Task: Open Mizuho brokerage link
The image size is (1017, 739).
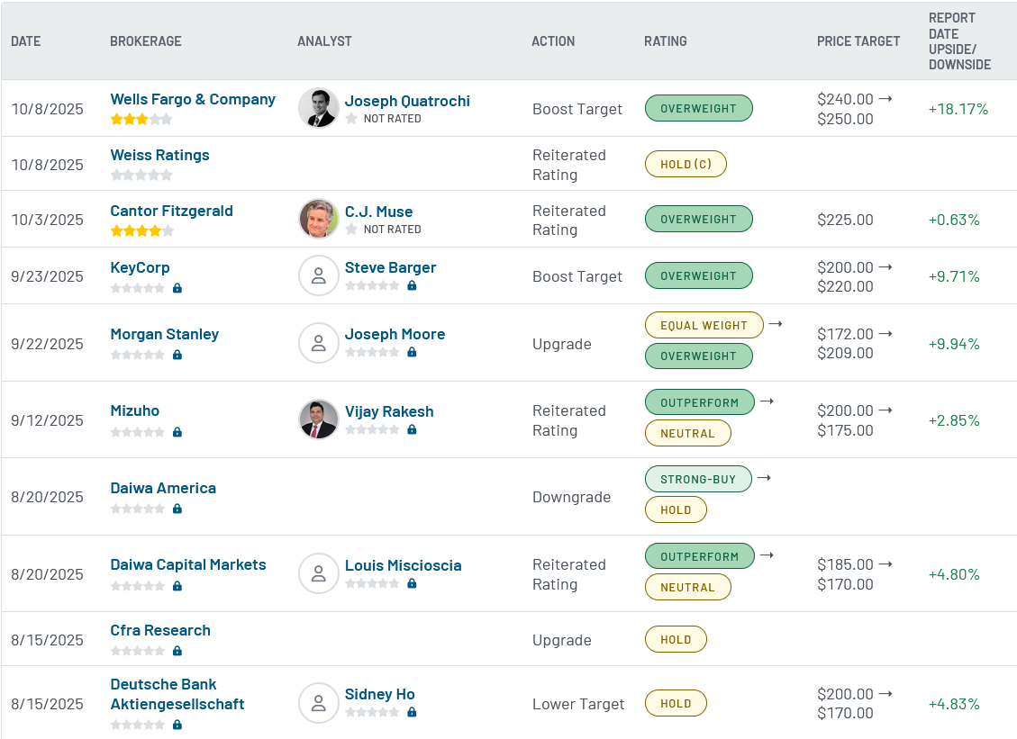Action: pos(134,411)
